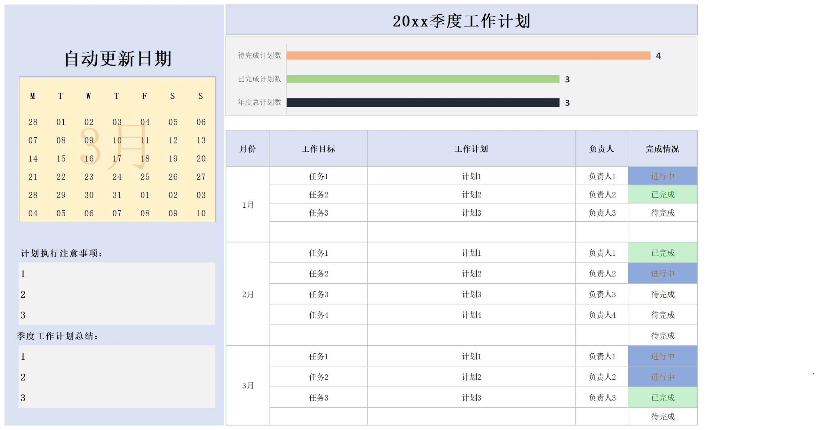
Task: Click the merged 3月 month cell
Action: point(248,385)
